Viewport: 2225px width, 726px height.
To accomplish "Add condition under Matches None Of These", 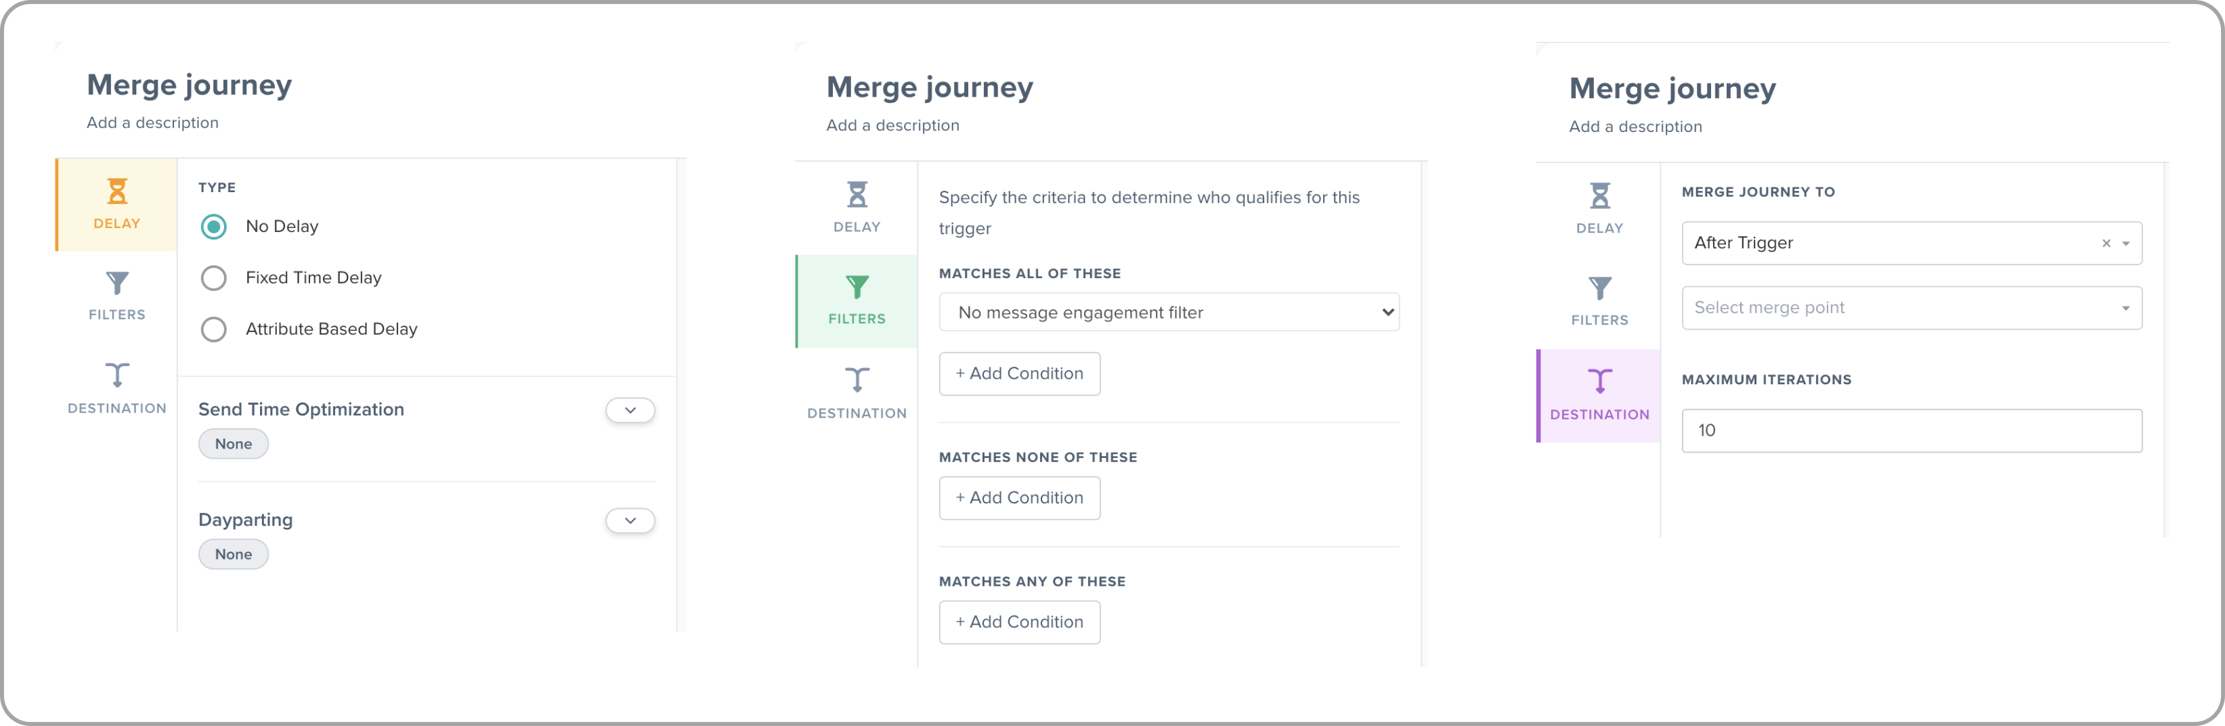I will coord(1019,497).
